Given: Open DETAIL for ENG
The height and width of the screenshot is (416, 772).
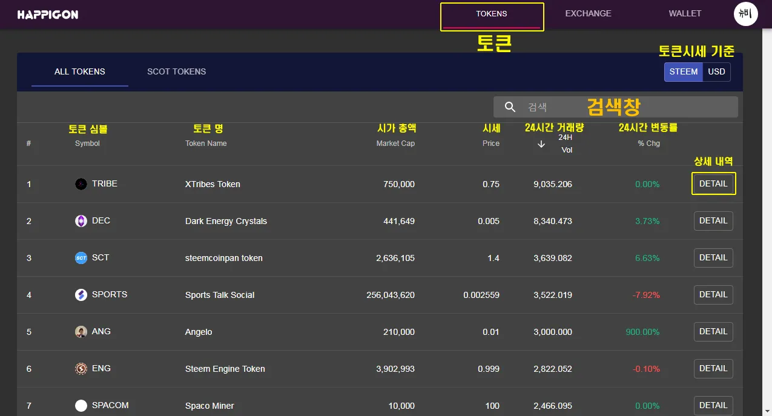Looking at the screenshot, I should click(x=713, y=369).
